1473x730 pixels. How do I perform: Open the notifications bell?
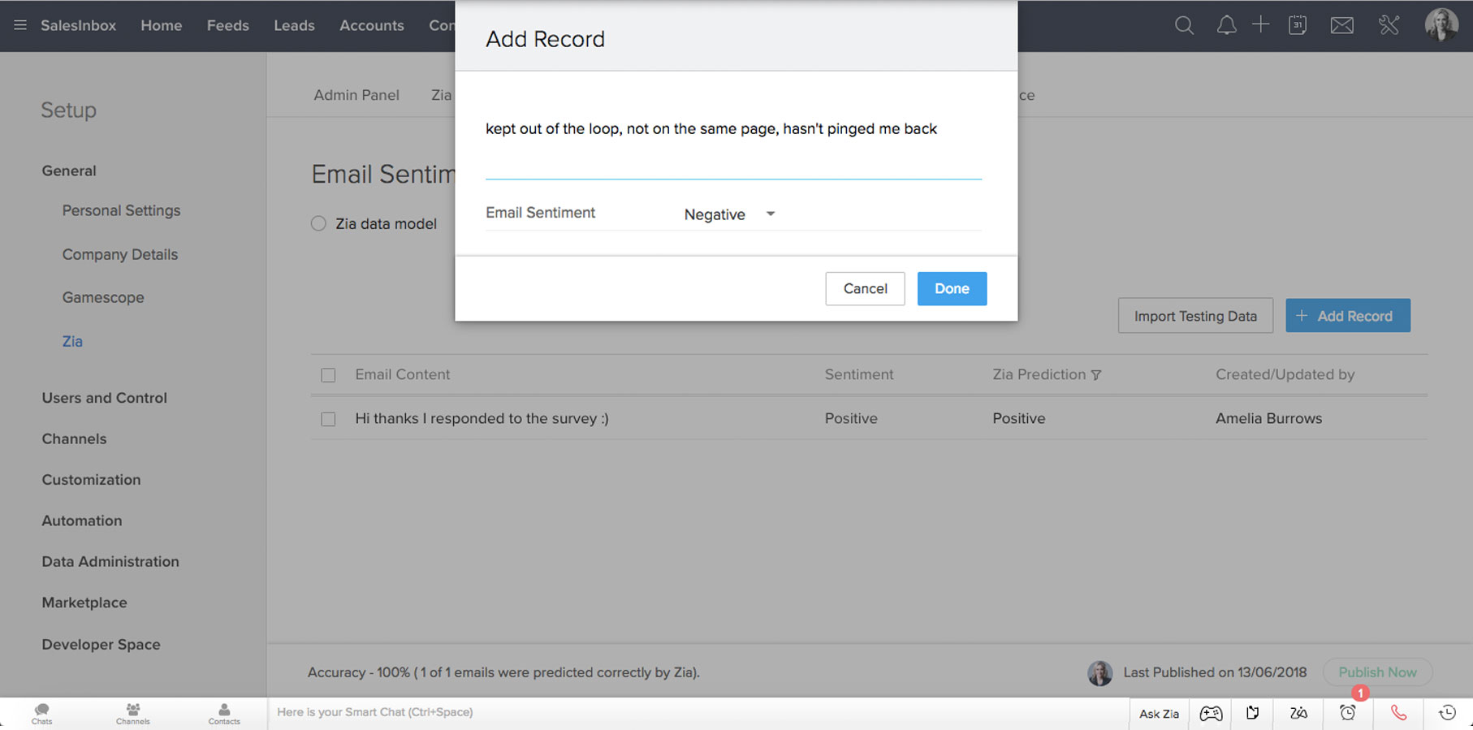click(x=1226, y=25)
